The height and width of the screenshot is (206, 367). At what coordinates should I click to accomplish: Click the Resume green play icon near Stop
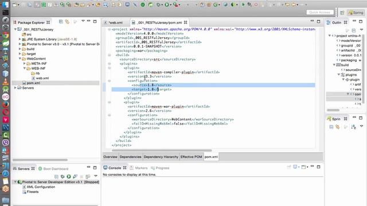click(243, 5)
